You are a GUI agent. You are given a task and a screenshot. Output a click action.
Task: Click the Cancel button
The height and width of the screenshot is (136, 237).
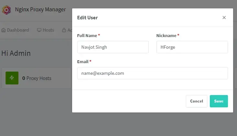197,101
